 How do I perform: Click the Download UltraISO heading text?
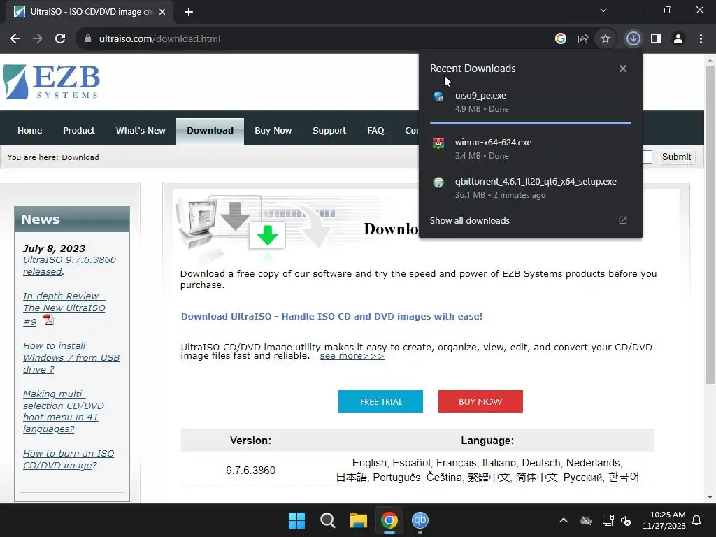(331, 317)
